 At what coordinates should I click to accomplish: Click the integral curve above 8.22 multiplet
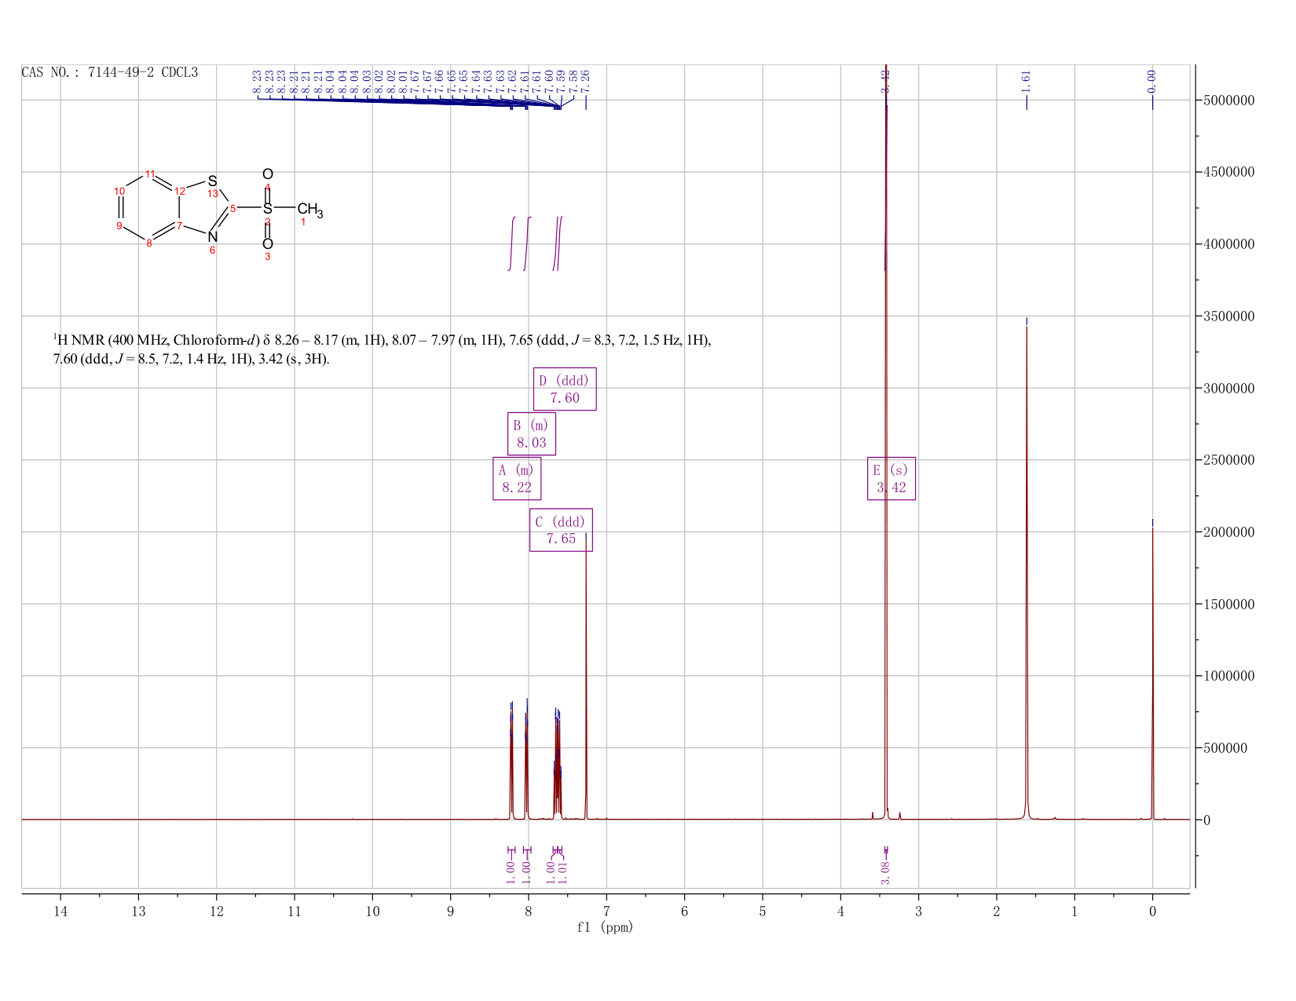(511, 243)
